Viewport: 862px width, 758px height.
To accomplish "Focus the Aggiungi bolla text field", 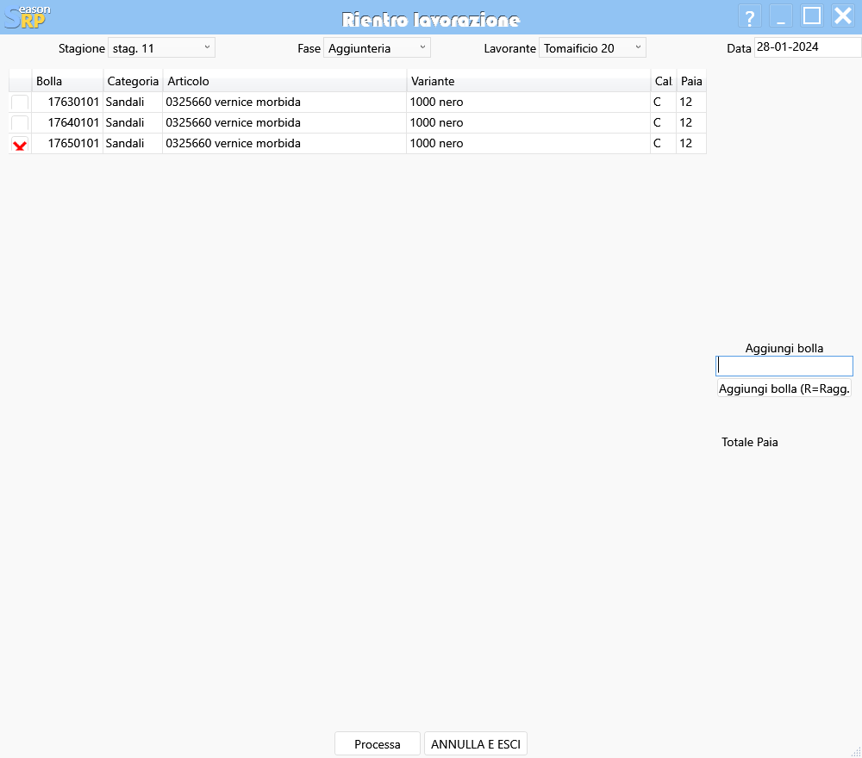I will [784, 366].
